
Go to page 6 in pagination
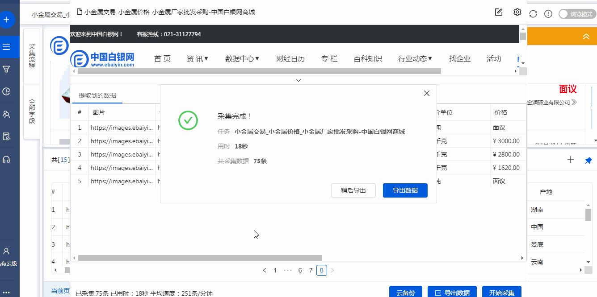(x=300, y=270)
